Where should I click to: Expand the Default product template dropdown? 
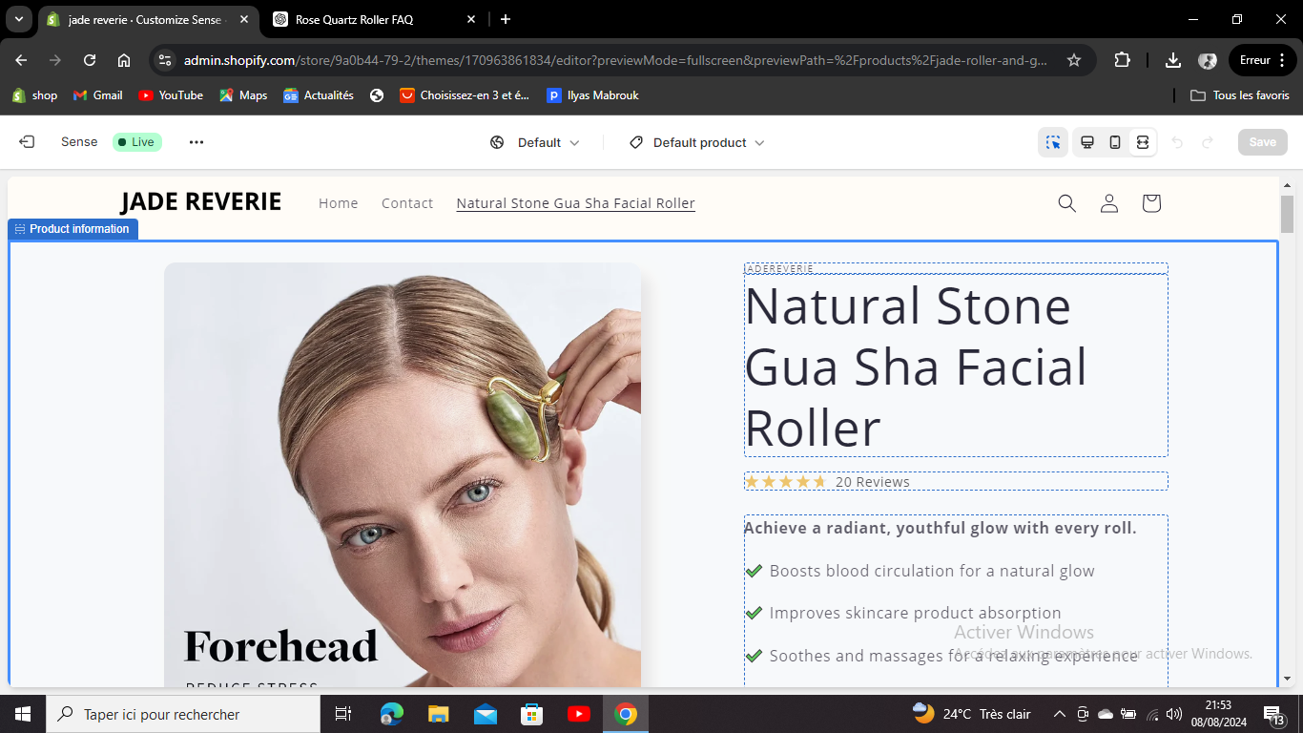coord(697,142)
